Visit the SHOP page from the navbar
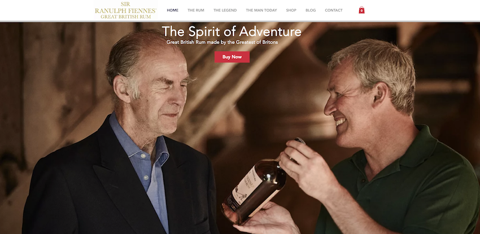The image size is (480, 234). (x=291, y=10)
